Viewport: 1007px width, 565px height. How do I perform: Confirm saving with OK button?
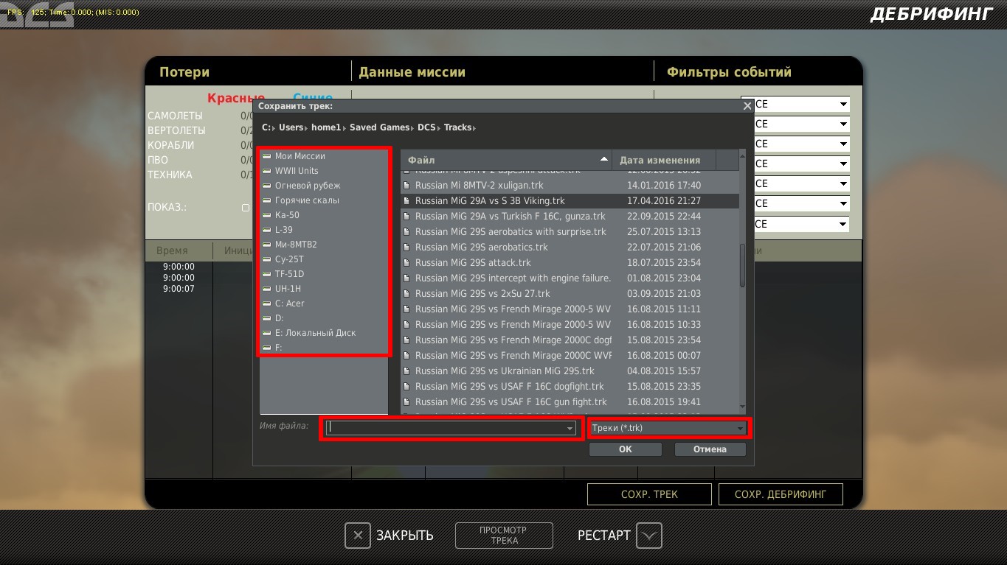point(625,449)
